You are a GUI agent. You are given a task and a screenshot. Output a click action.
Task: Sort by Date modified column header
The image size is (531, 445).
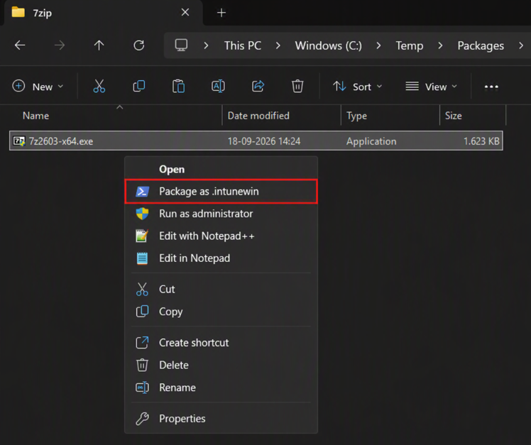(258, 116)
